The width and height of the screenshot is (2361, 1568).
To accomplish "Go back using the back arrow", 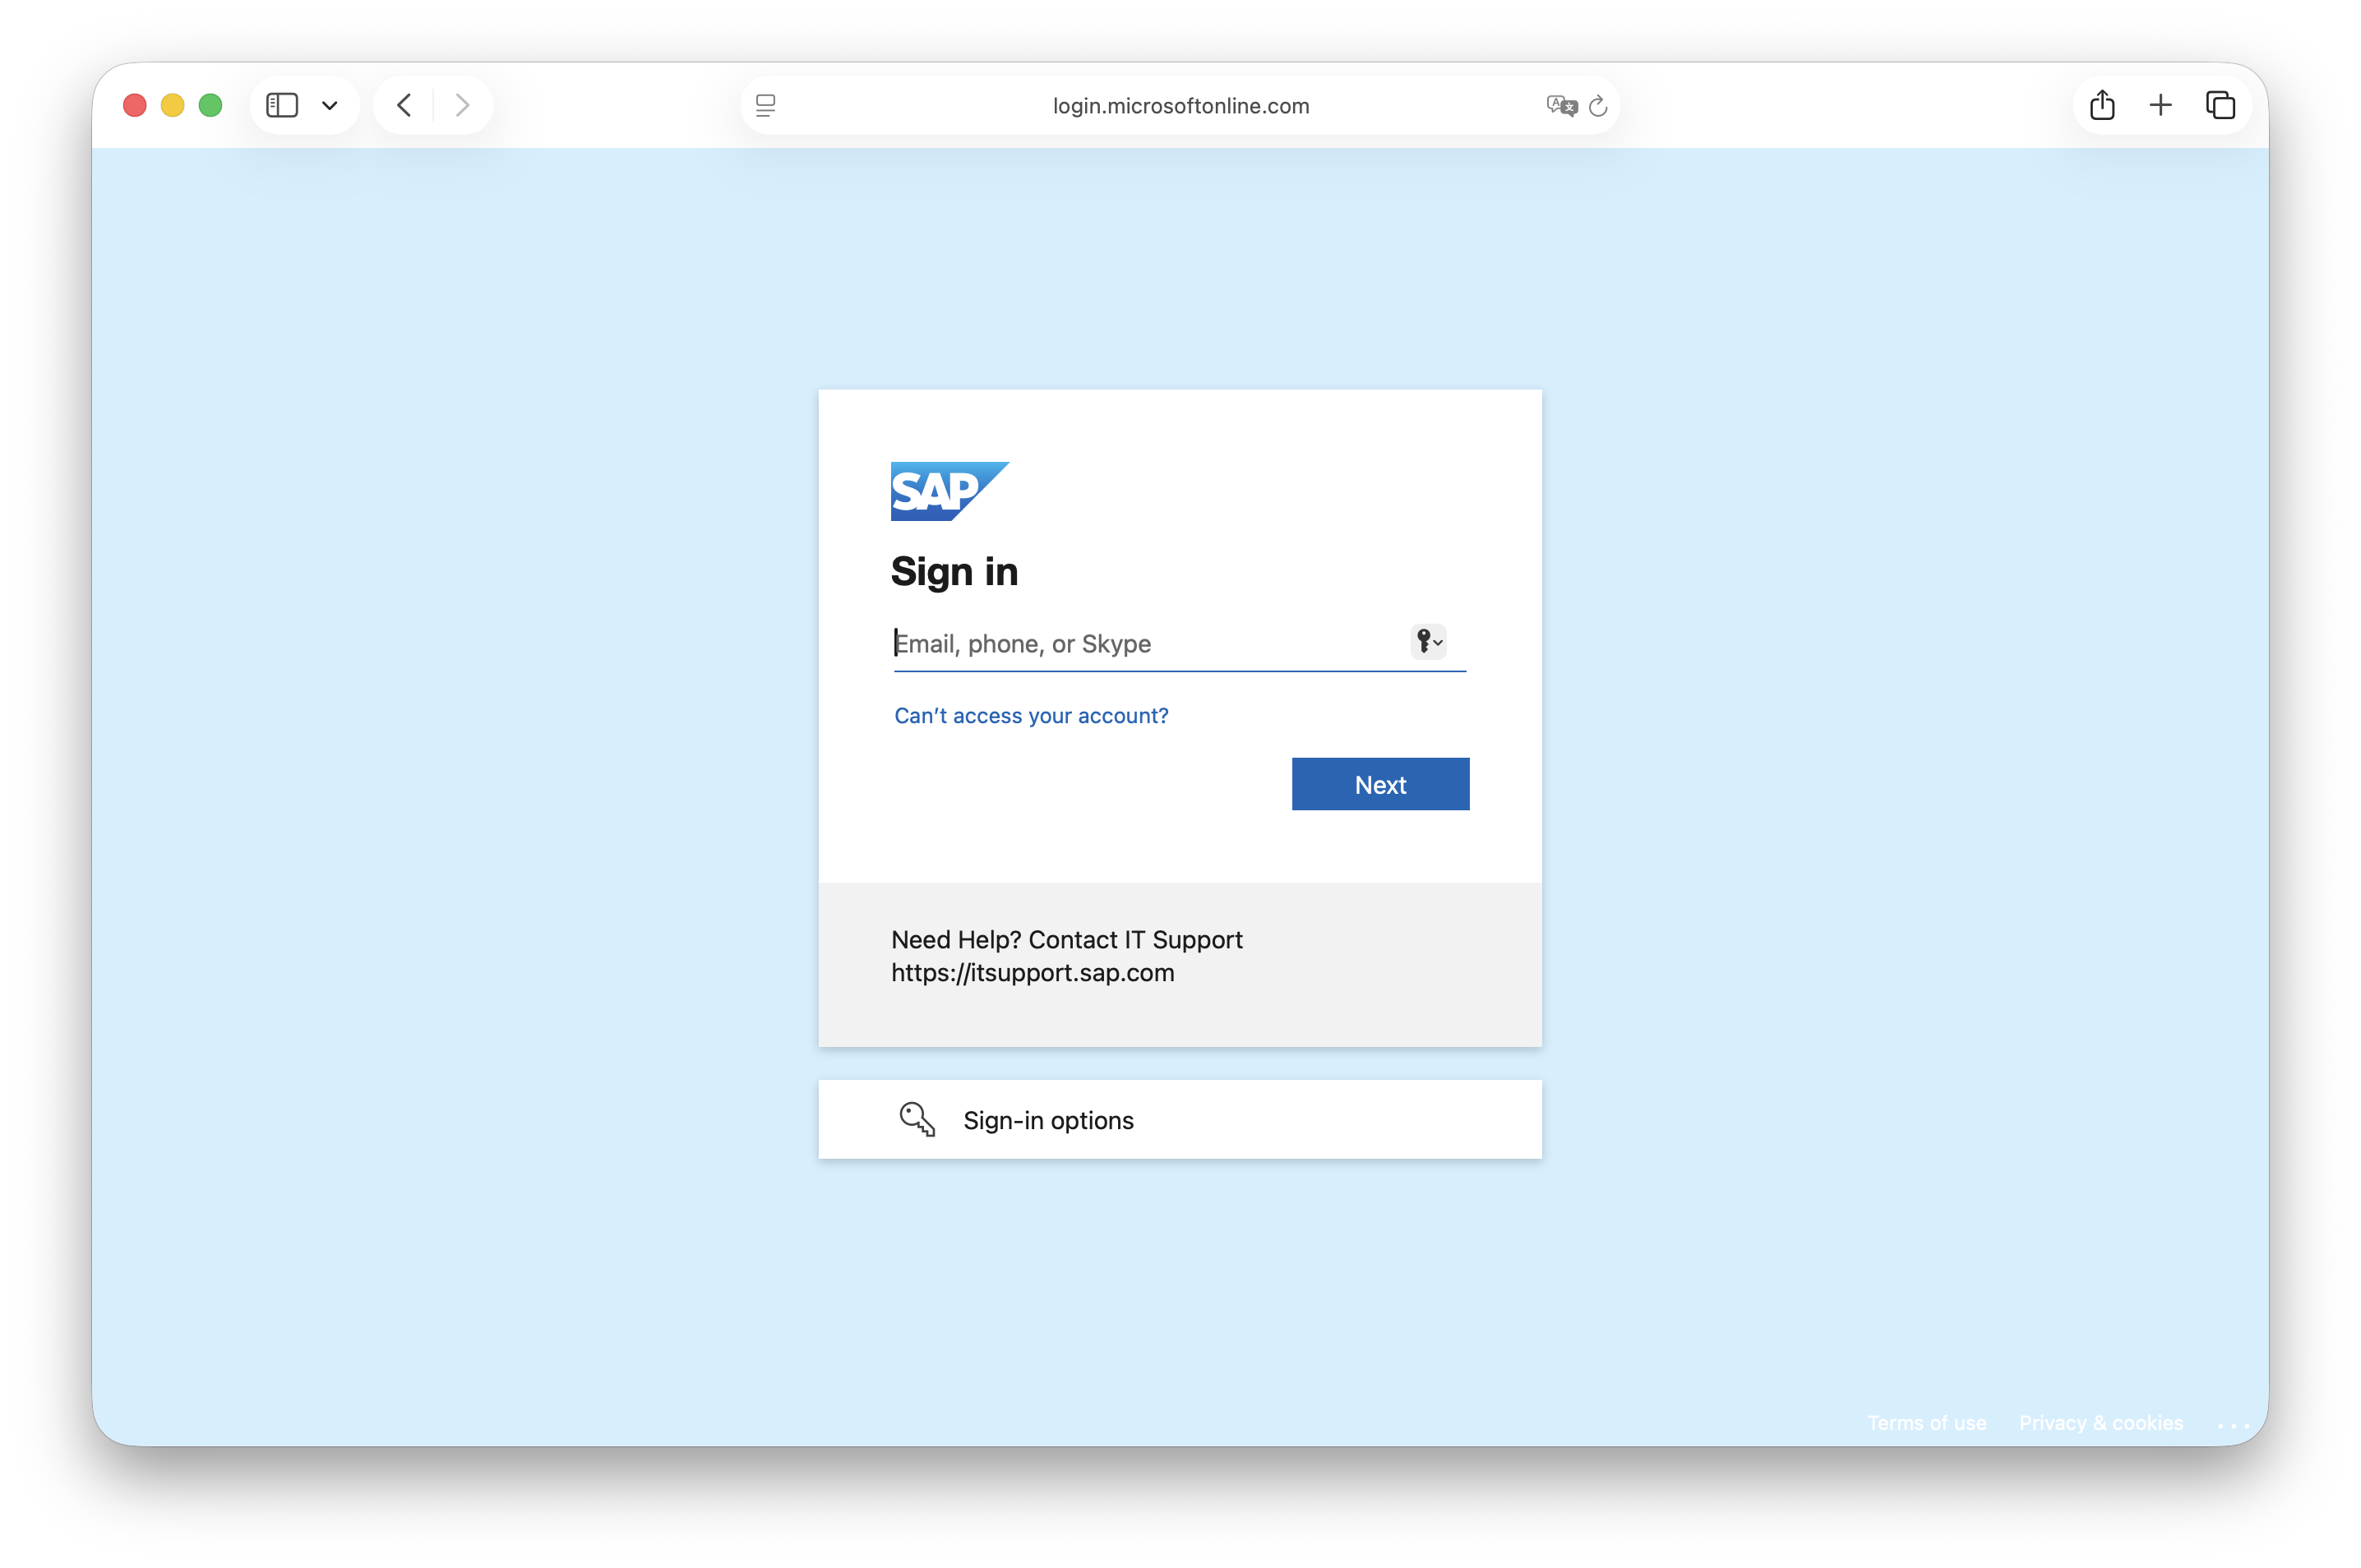I will pos(404,105).
